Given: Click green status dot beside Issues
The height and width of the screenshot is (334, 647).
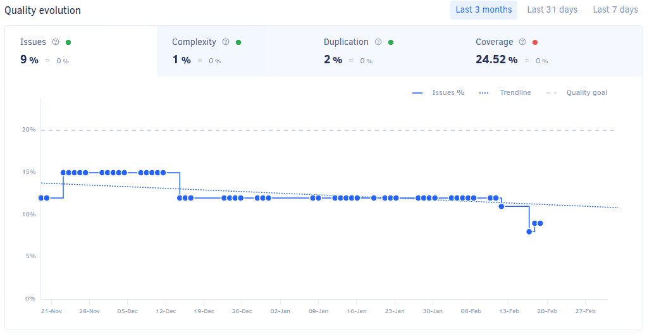Looking at the screenshot, I should (68, 42).
